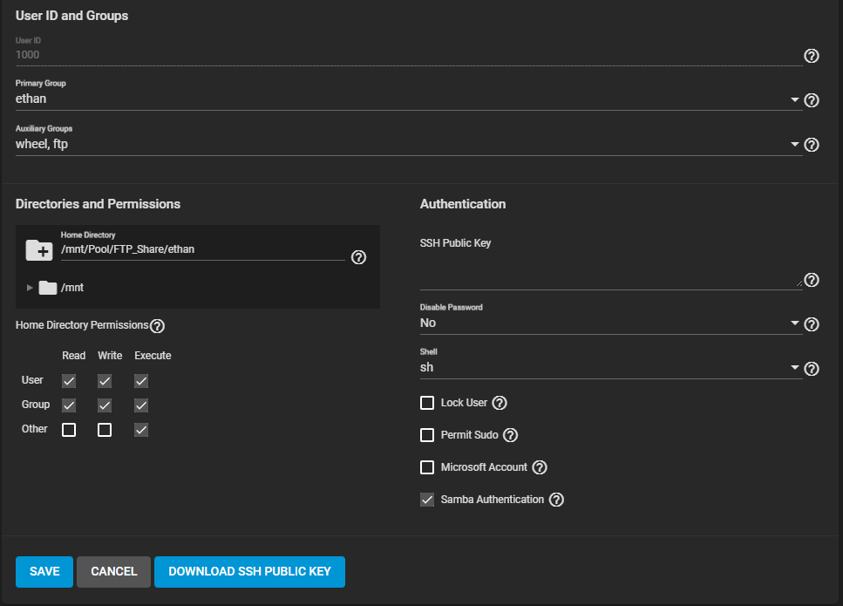
Task: Show Home Directory Permissions help
Action: pyautogui.click(x=157, y=326)
